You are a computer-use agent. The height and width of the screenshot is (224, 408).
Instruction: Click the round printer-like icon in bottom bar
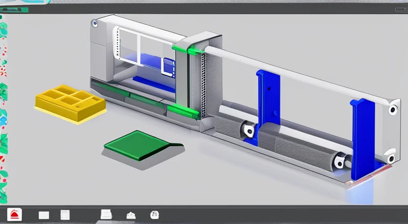tap(154, 215)
